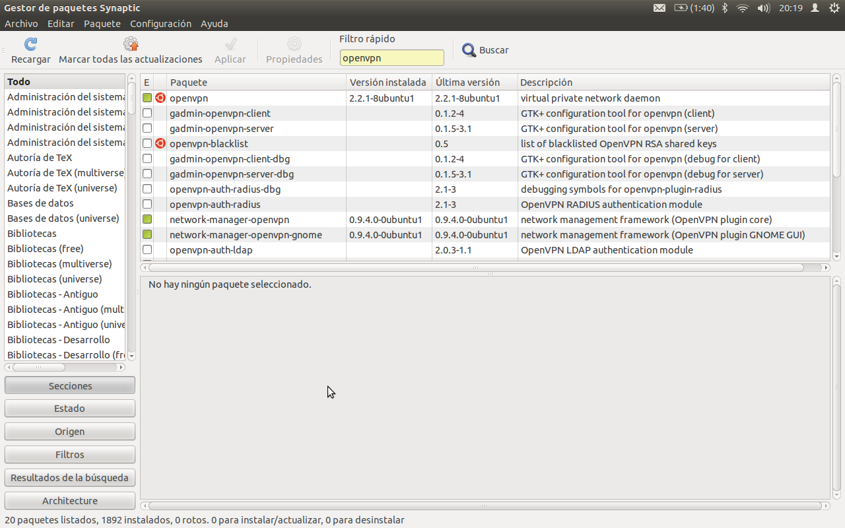This screenshot has width=845, height=528.
Task: Open the Wi-Fi network indicator
Action: pyautogui.click(x=743, y=8)
